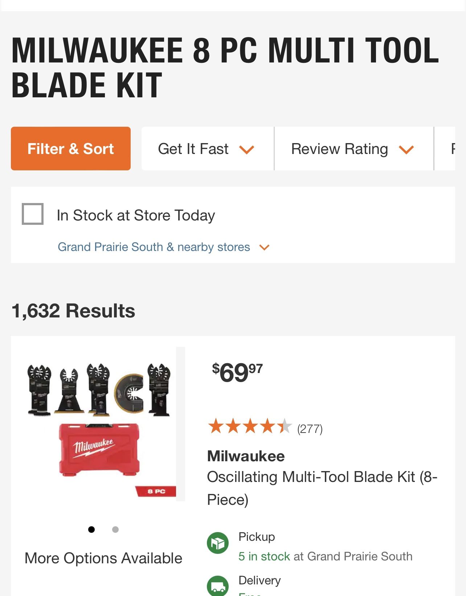Click More Options Available text
466x596 pixels.
[103, 558]
